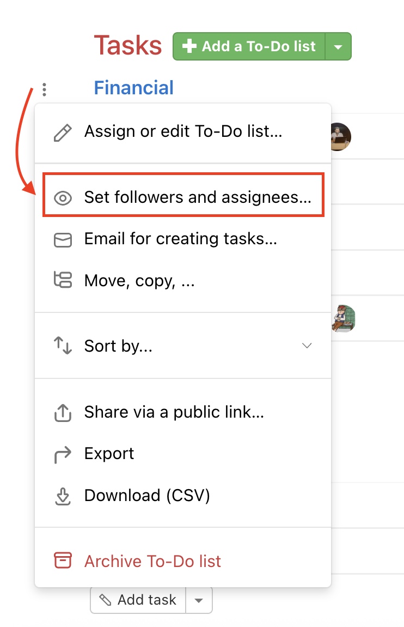Expand the Sort by chevron
The height and width of the screenshot is (627, 404).
(x=307, y=346)
